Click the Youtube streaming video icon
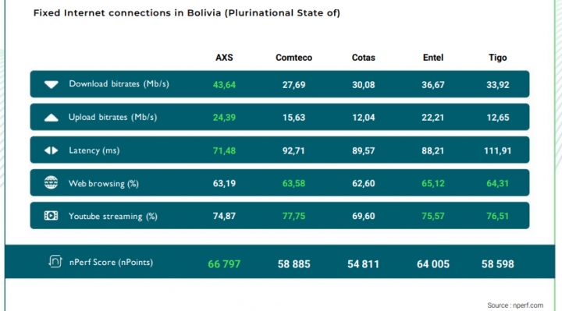The image size is (562, 311). click(x=51, y=215)
